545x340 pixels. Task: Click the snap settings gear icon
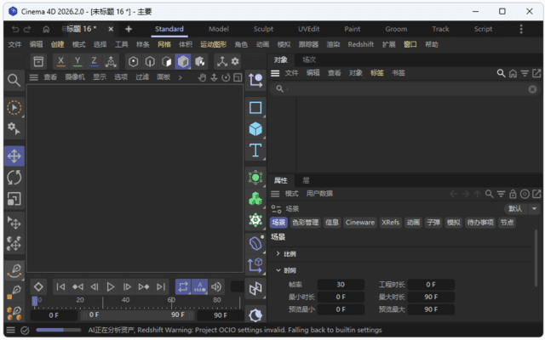point(235,61)
